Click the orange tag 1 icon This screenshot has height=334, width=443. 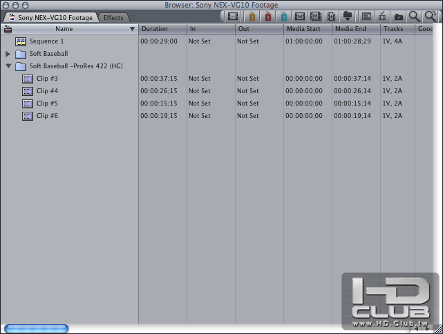click(252, 17)
